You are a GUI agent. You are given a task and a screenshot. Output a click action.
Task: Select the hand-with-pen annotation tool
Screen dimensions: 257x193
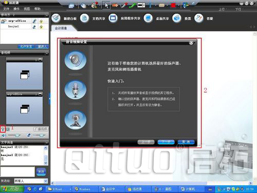[95, 5]
